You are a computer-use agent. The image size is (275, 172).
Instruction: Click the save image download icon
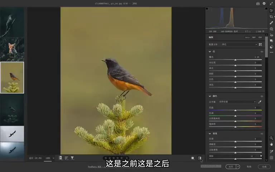tap(258, 3)
